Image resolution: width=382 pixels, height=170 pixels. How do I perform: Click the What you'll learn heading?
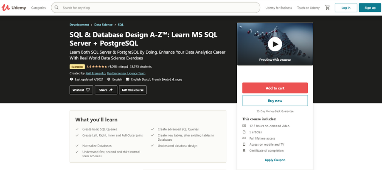[96, 119]
